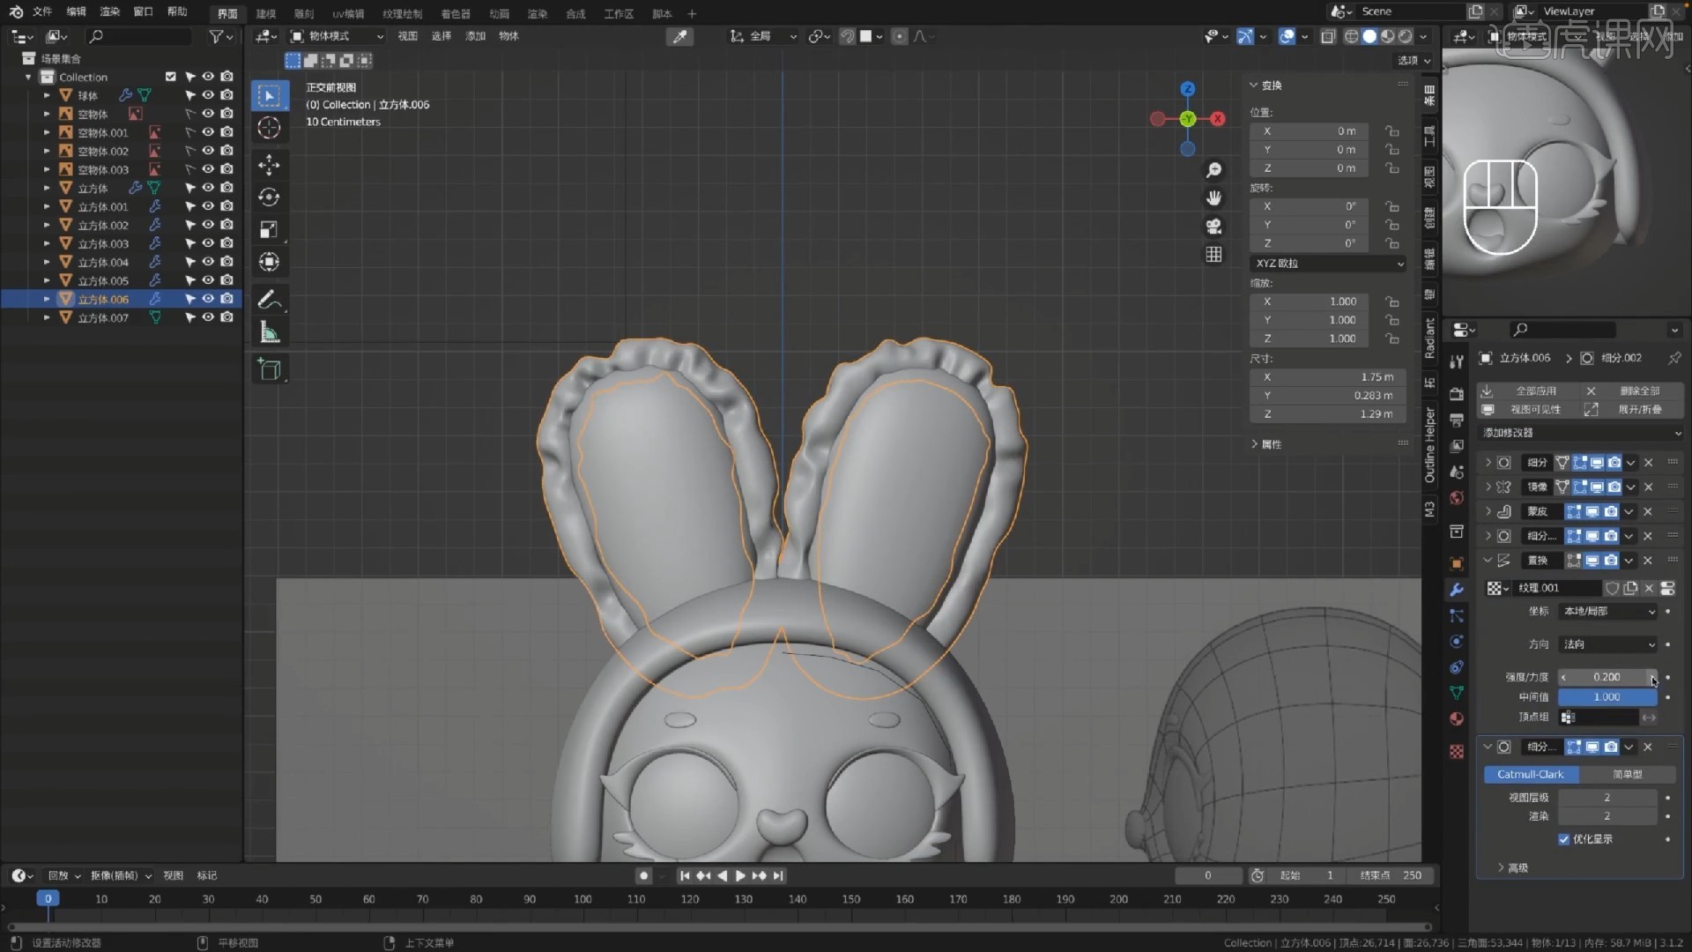Open the Physics properties tab icon

[1457, 642]
